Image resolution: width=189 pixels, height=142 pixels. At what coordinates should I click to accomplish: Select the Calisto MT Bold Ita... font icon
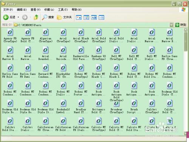pos(134,124)
